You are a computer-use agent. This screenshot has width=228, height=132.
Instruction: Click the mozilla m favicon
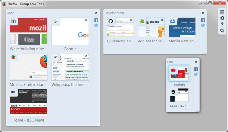click(x=13, y=21)
